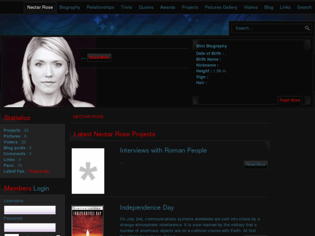Image resolution: width=315 pixels, height=236 pixels.
Task: Open latest fan Phigrhivigh profile link
Action: tap(39, 171)
